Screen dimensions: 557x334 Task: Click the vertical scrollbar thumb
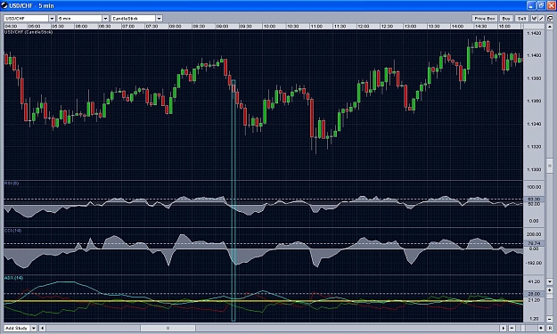(x=550, y=166)
